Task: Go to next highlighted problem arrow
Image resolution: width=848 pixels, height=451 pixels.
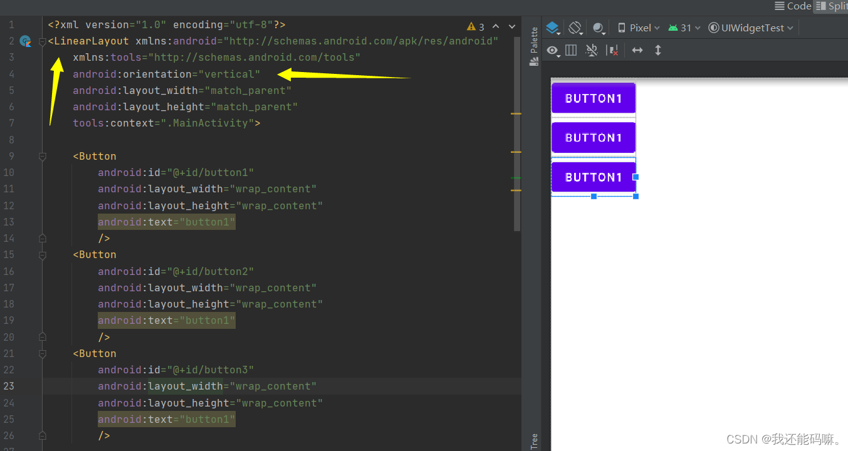Action: (512, 26)
